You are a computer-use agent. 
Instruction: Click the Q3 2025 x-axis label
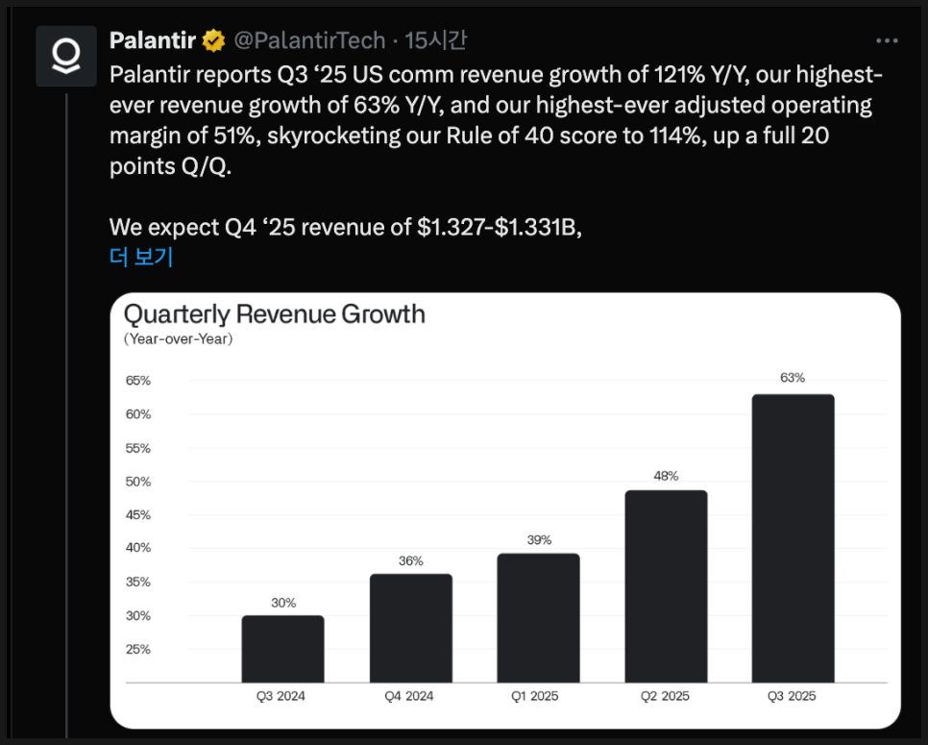[x=793, y=696]
